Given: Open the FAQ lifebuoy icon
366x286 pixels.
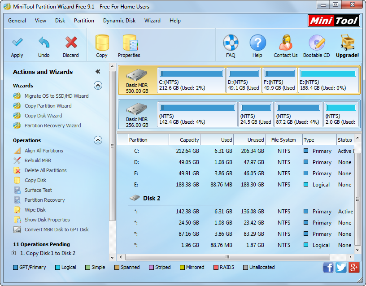Looking at the screenshot, I should pyautogui.click(x=231, y=43).
